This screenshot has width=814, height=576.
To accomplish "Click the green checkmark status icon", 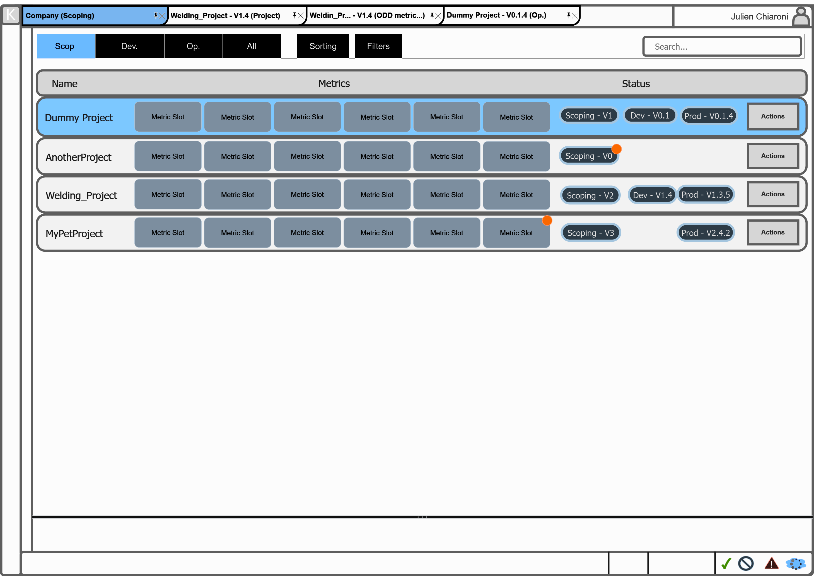I will pos(726,563).
